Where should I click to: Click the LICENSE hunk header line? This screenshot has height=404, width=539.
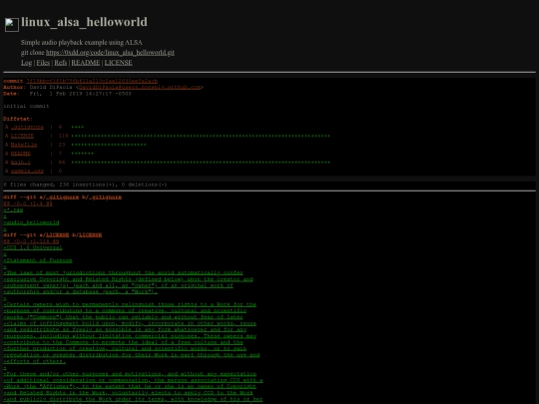tap(31, 241)
